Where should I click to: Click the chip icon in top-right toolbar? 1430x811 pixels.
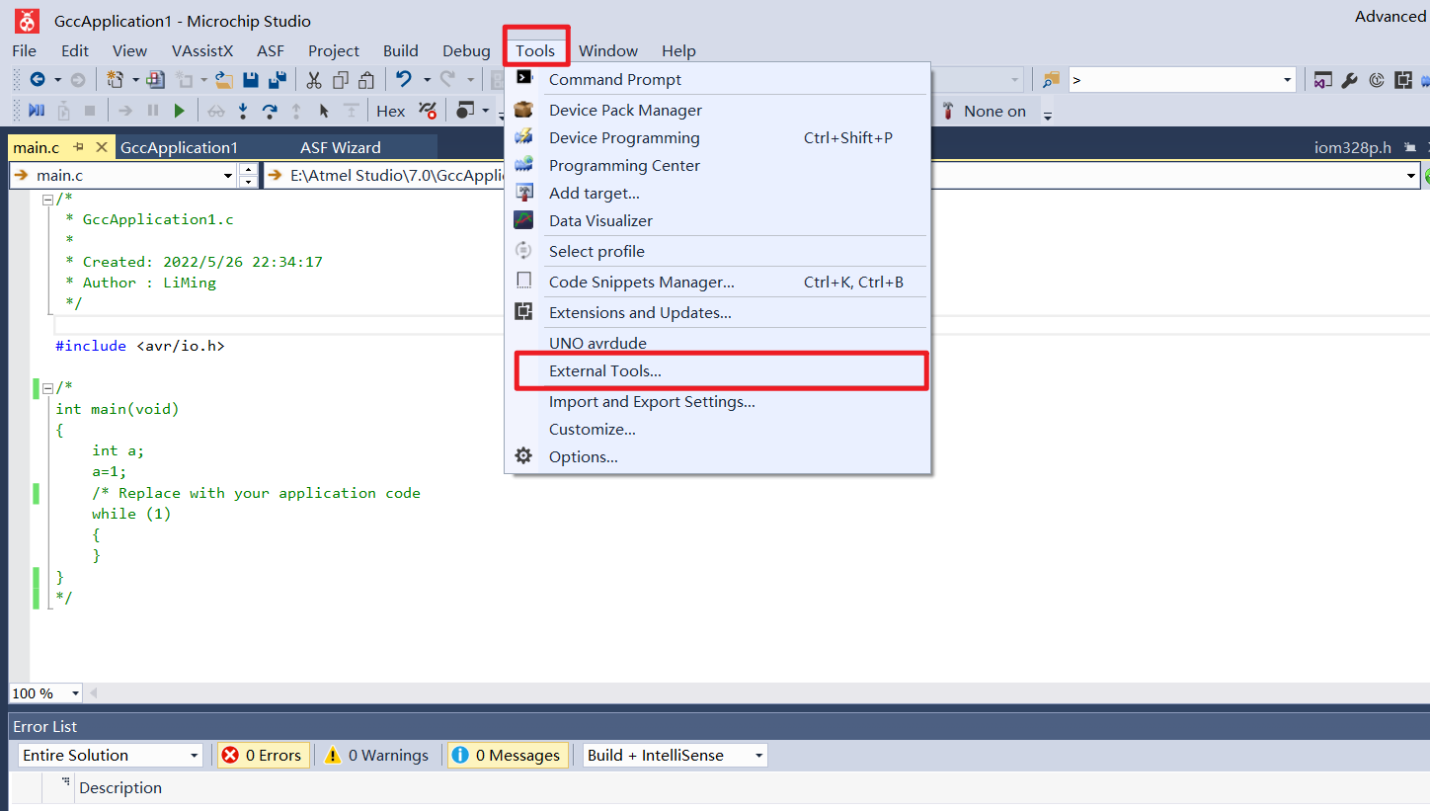click(x=1403, y=80)
